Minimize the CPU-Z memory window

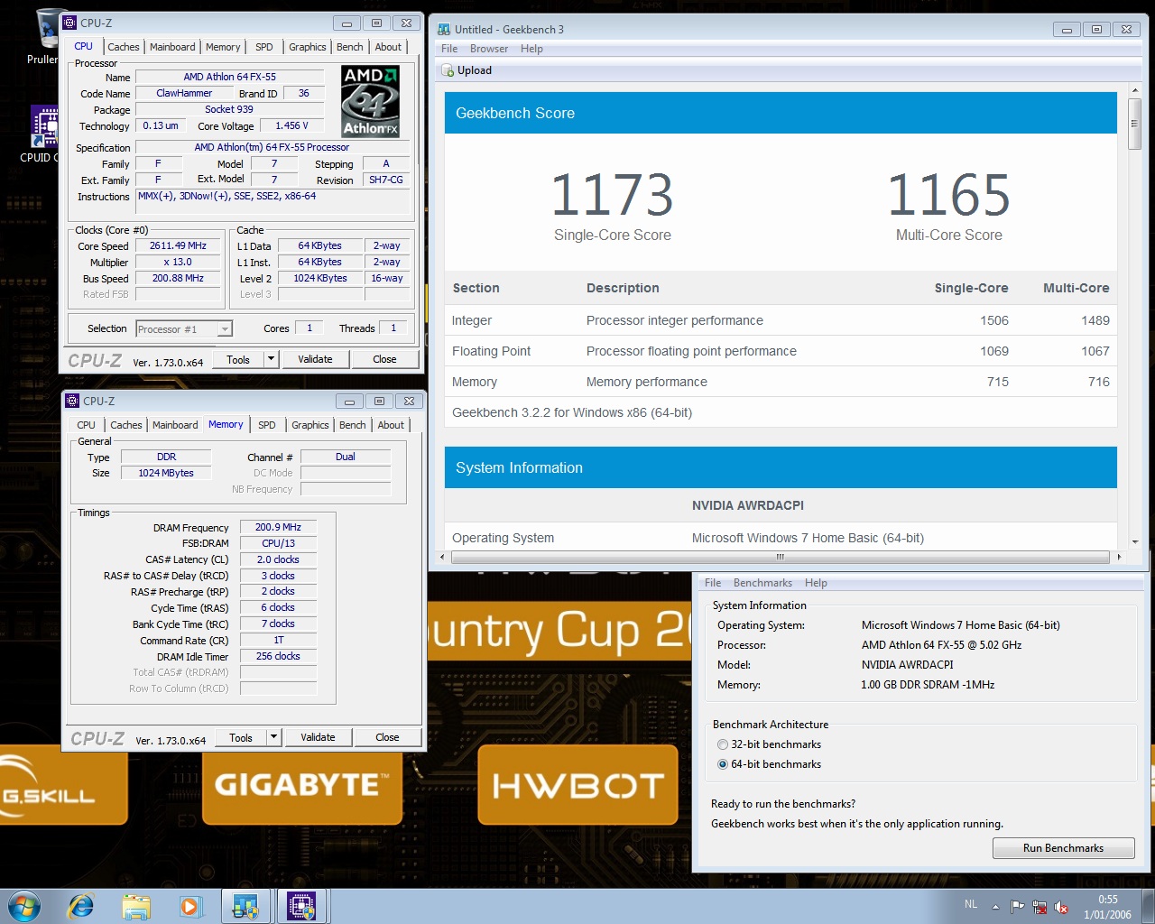click(x=349, y=402)
